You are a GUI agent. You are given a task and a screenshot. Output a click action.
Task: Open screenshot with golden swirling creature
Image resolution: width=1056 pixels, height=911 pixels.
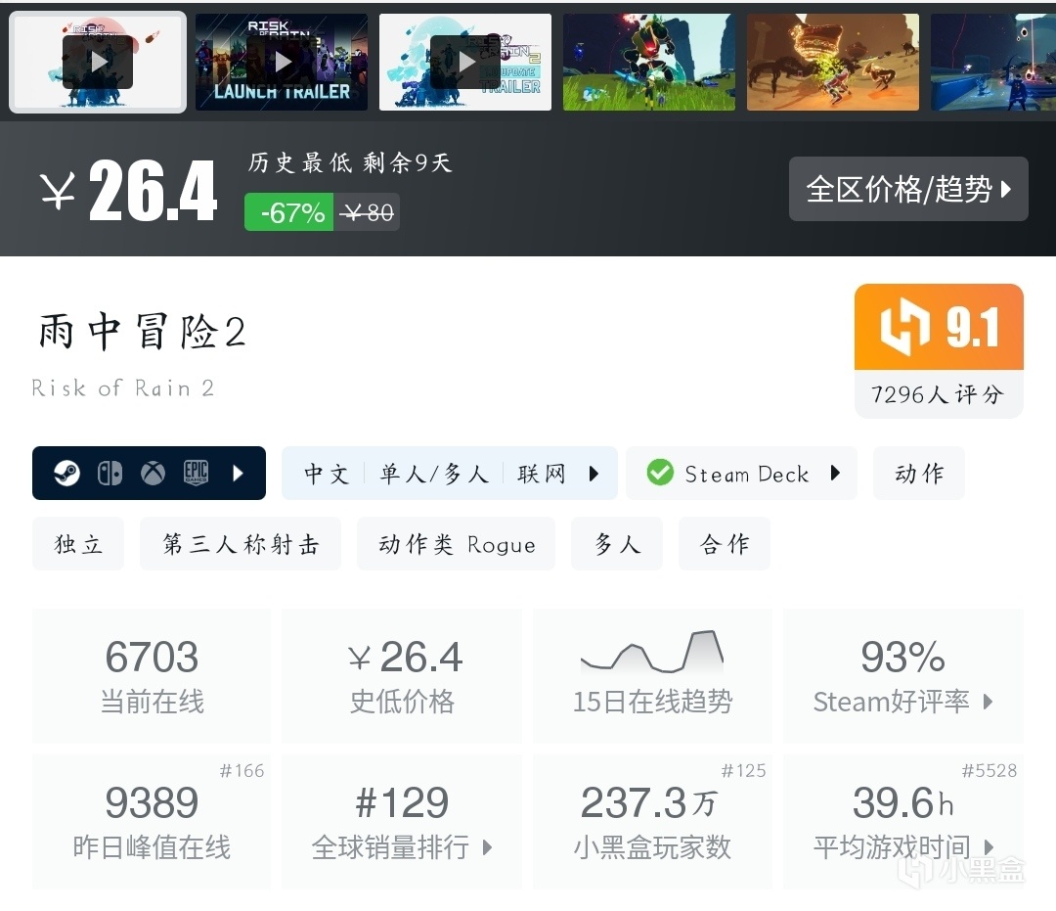tap(833, 62)
